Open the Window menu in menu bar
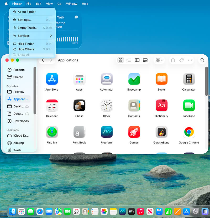The height and width of the screenshot is (218, 210). (72, 4)
